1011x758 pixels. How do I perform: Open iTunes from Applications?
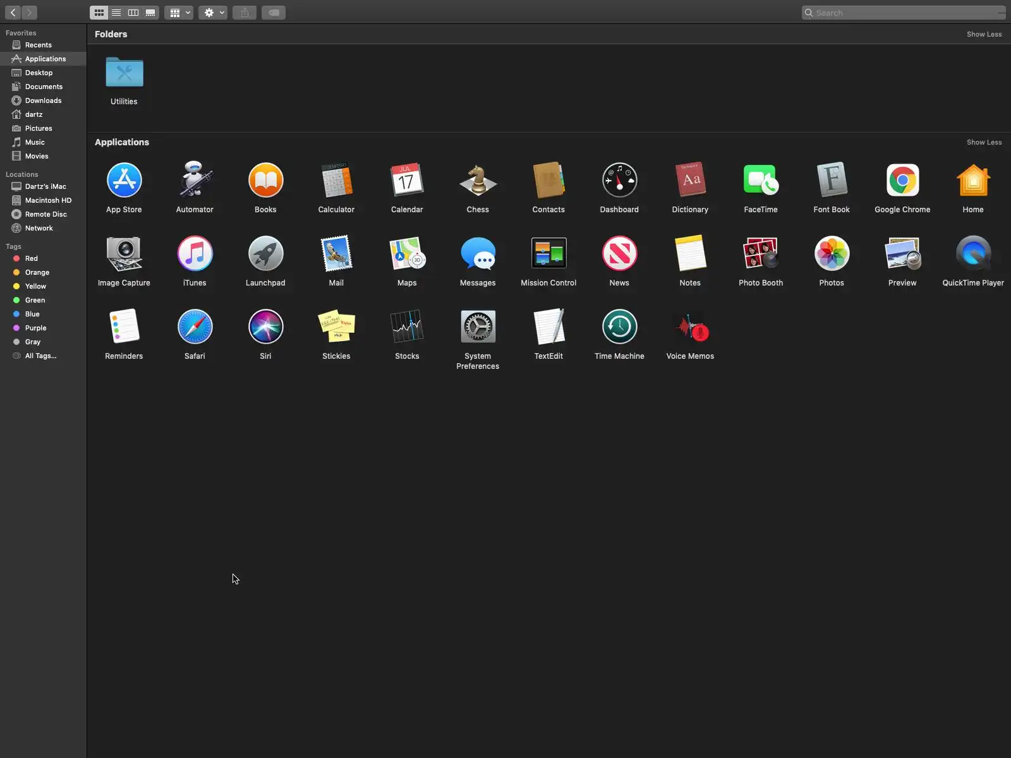tap(195, 254)
